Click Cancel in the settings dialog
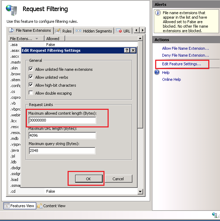The height and width of the screenshot is (221, 220). [x=118, y=179]
